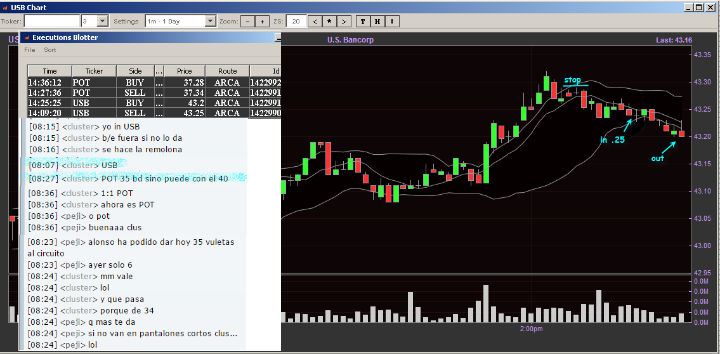
Task: Open the File menu in Executions Blotter
Action: coord(29,49)
